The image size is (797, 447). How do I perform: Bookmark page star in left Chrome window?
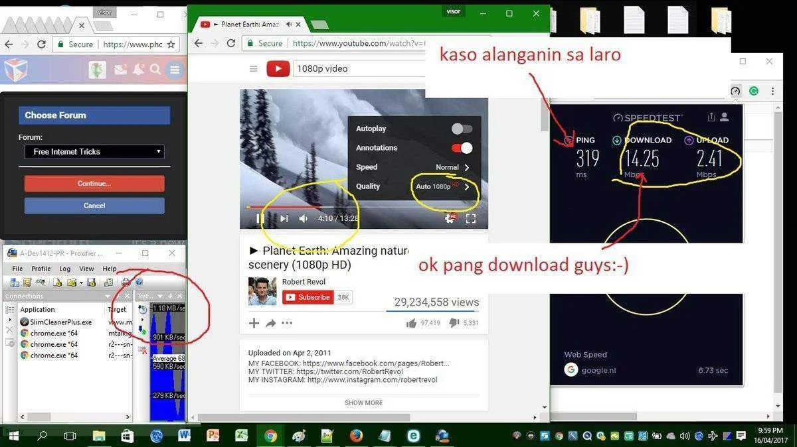pos(171,44)
